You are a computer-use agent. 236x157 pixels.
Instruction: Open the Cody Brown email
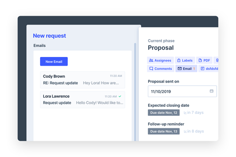[82, 79]
